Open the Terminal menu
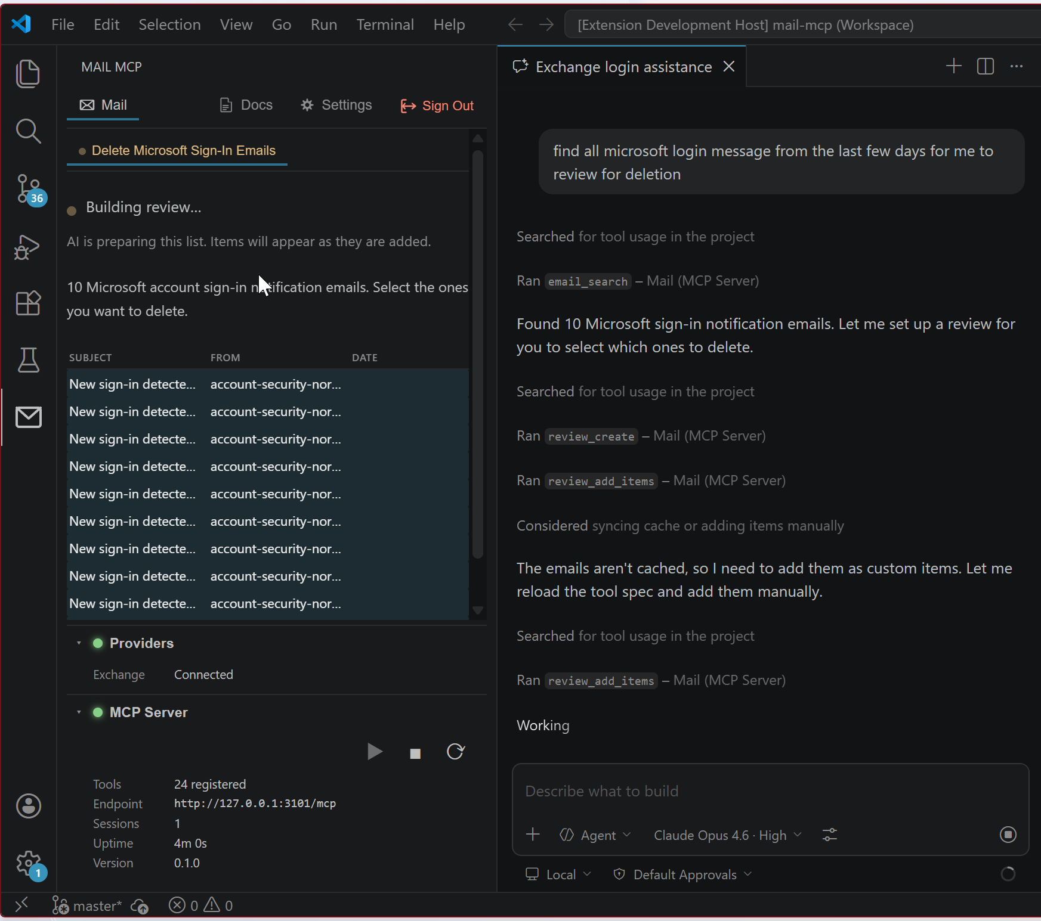 [x=385, y=24]
